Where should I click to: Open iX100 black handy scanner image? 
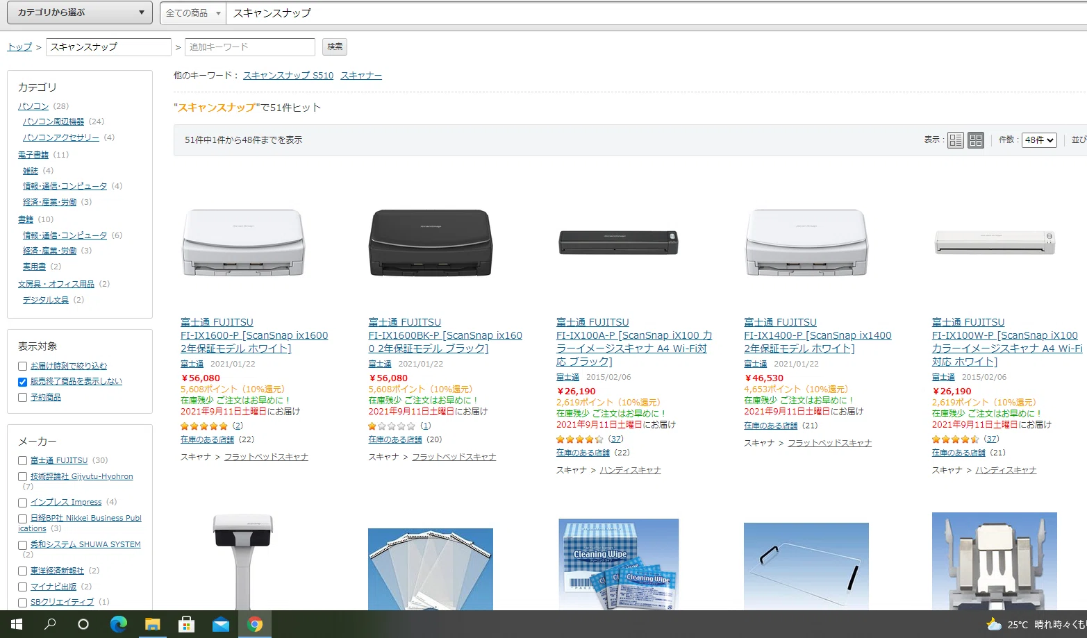pos(618,242)
